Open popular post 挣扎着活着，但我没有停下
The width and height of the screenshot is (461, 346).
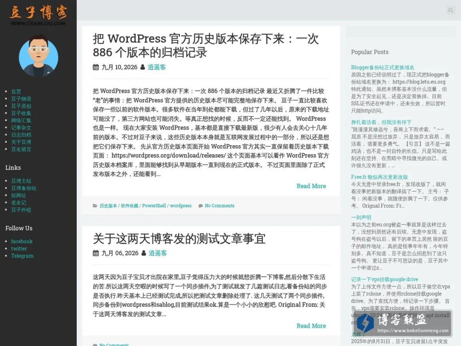tap(381, 122)
